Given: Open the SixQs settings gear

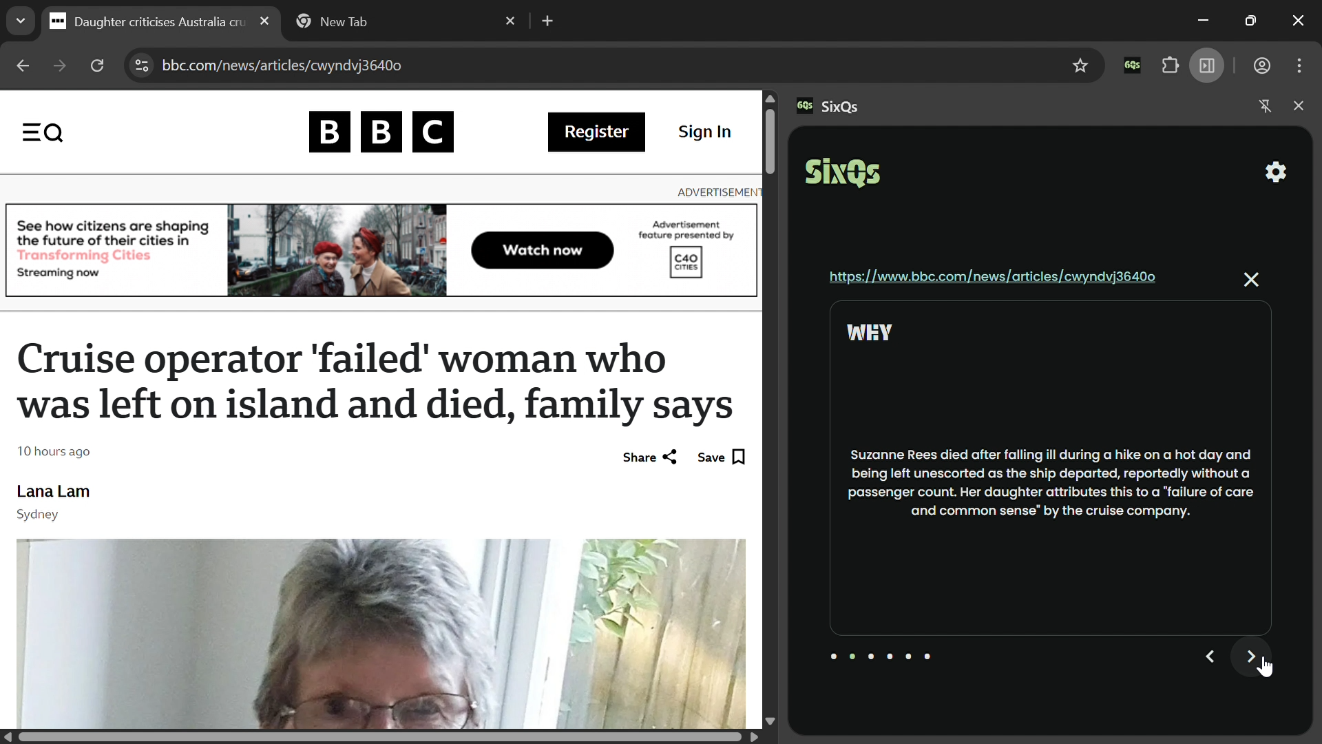Looking at the screenshot, I should [x=1276, y=172].
